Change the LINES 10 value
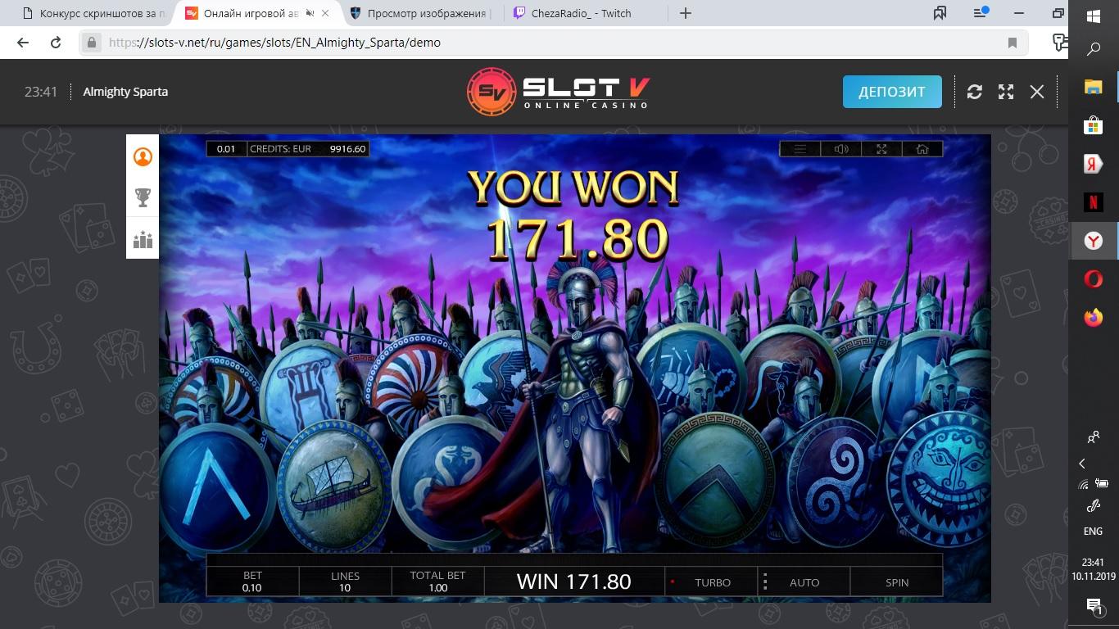1119x629 pixels. click(x=345, y=581)
